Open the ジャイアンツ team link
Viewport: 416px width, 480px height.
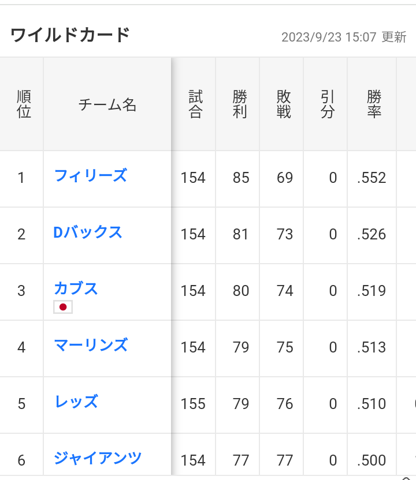click(98, 458)
